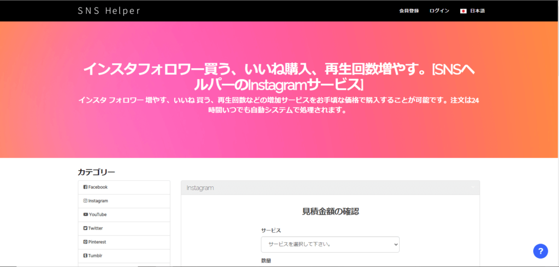This screenshot has width=559, height=267.
Task: Select the Instagram category
Action: point(124,201)
